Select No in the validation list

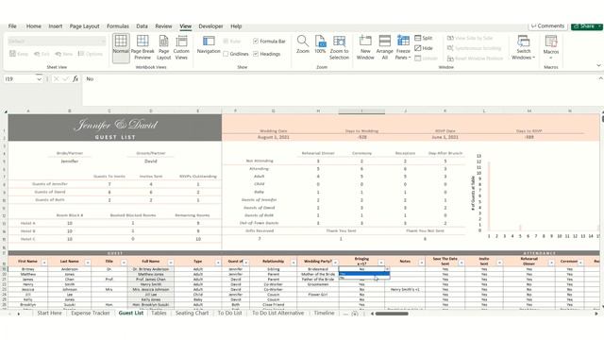[x=364, y=278]
